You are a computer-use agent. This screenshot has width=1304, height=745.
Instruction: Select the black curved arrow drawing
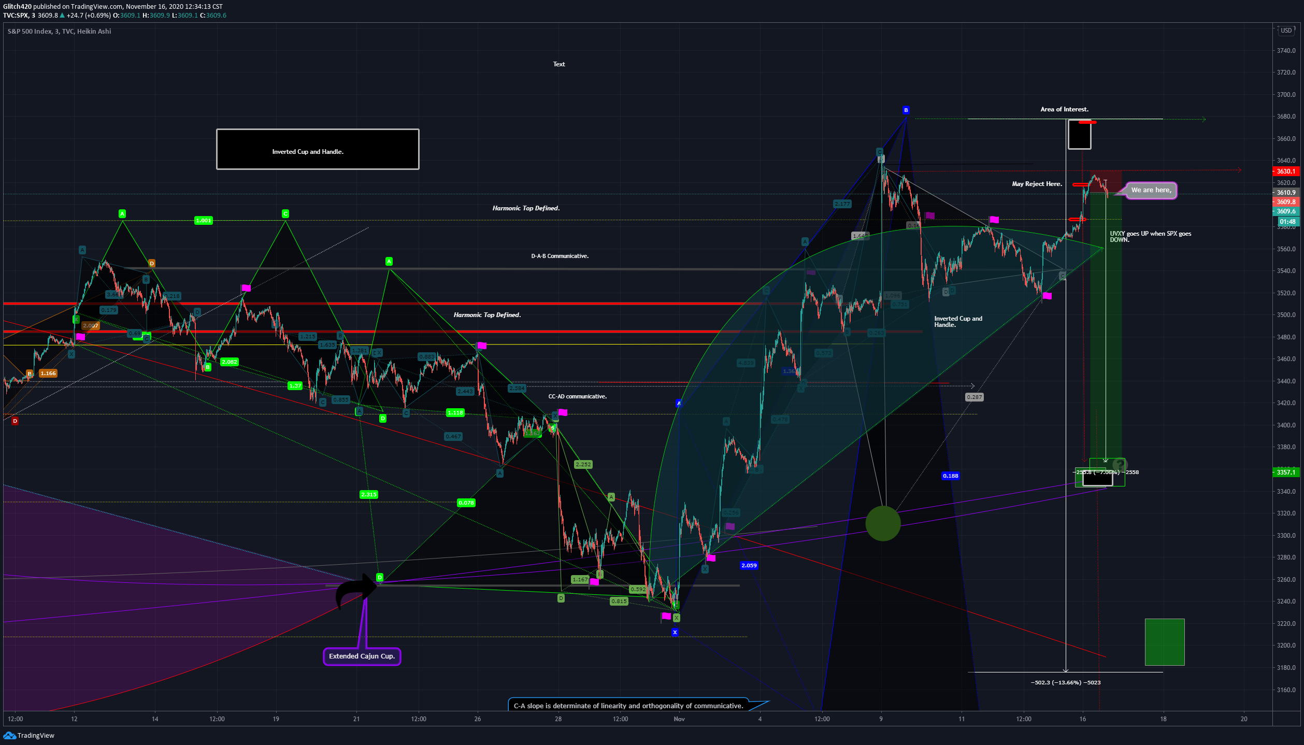click(356, 591)
